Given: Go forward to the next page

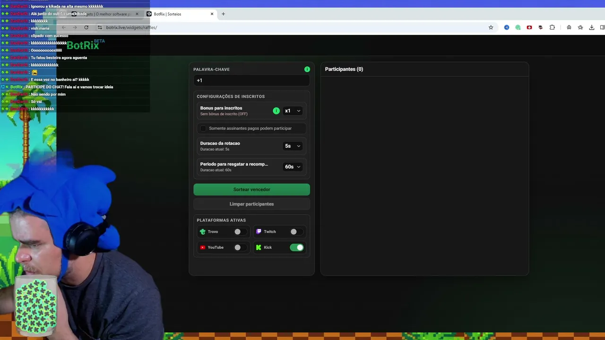Looking at the screenshot, I should pos(75,27).
